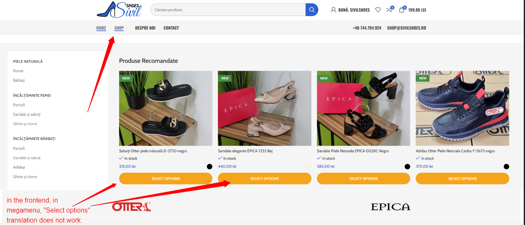This screenshot has height=225, width=525.
Task: Open ÎNCĂLȚĂMINTE BĂRBAȚI category heading
Action: click(x=34, y=139)
